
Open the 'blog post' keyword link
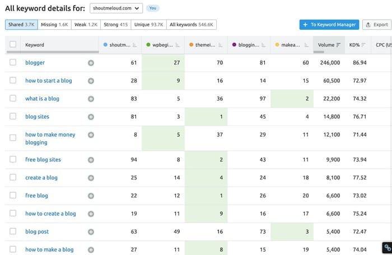pos(37,231)
